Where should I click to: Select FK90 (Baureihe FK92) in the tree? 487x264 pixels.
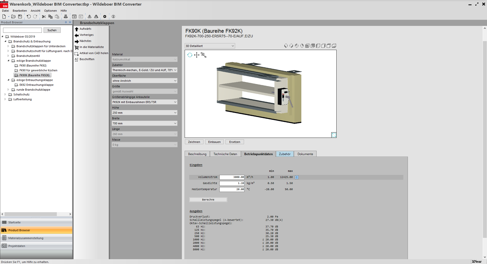pos(33,65)
